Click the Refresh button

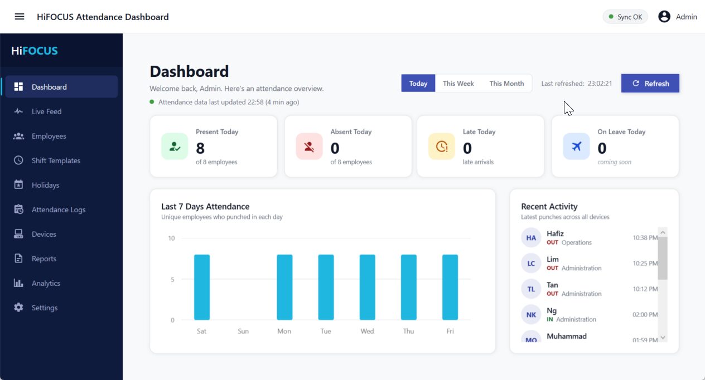[650, 84]
